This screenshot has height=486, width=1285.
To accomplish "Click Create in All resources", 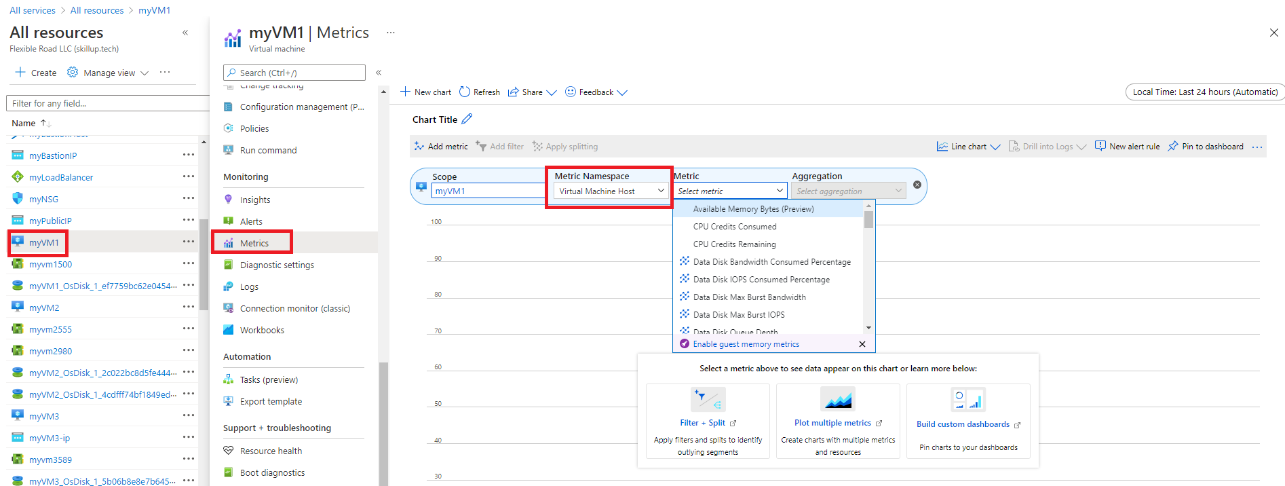I will click(x=36, y=73).
